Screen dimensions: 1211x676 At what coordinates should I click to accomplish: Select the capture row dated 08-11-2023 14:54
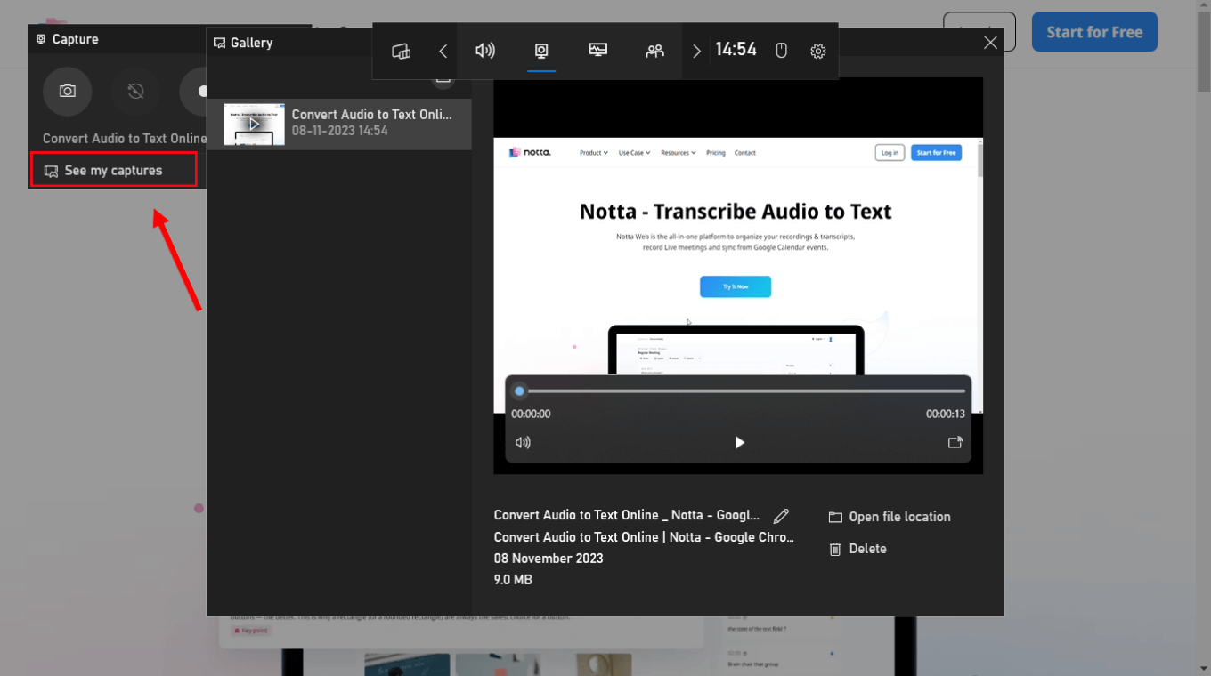point(339,124)
